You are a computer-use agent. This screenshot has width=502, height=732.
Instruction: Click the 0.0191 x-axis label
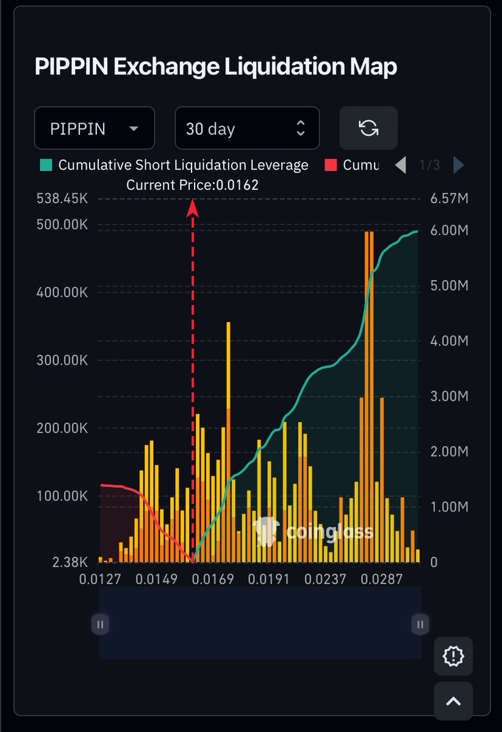[x=269, y=579]
